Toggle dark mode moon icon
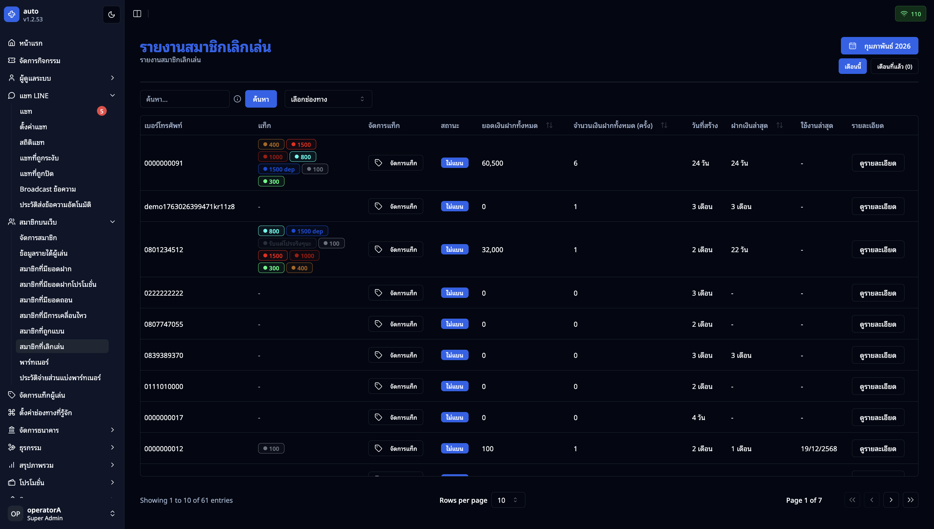The height and width of the screenshot is (529, 934). click(x=111, y=15)
